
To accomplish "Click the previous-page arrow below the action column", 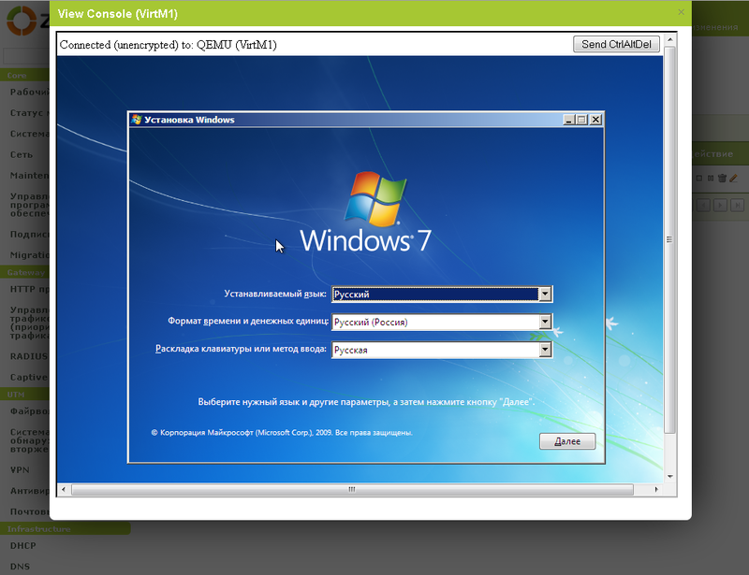I will (x=705, y=205).
